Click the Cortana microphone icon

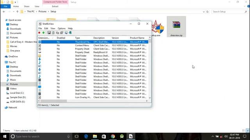pos(68,136)
